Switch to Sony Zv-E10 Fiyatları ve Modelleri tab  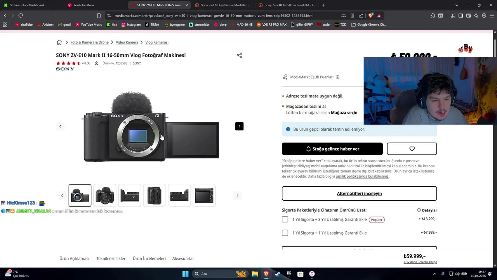(x=223, y=5)
